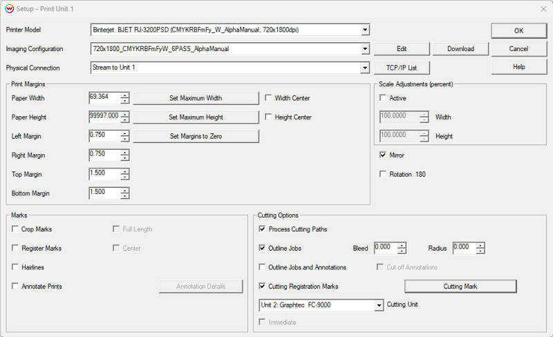This screenshot has width=553, height=337.
Task: Expand the Physical Connection dropdown
Action: coord(365,68)
